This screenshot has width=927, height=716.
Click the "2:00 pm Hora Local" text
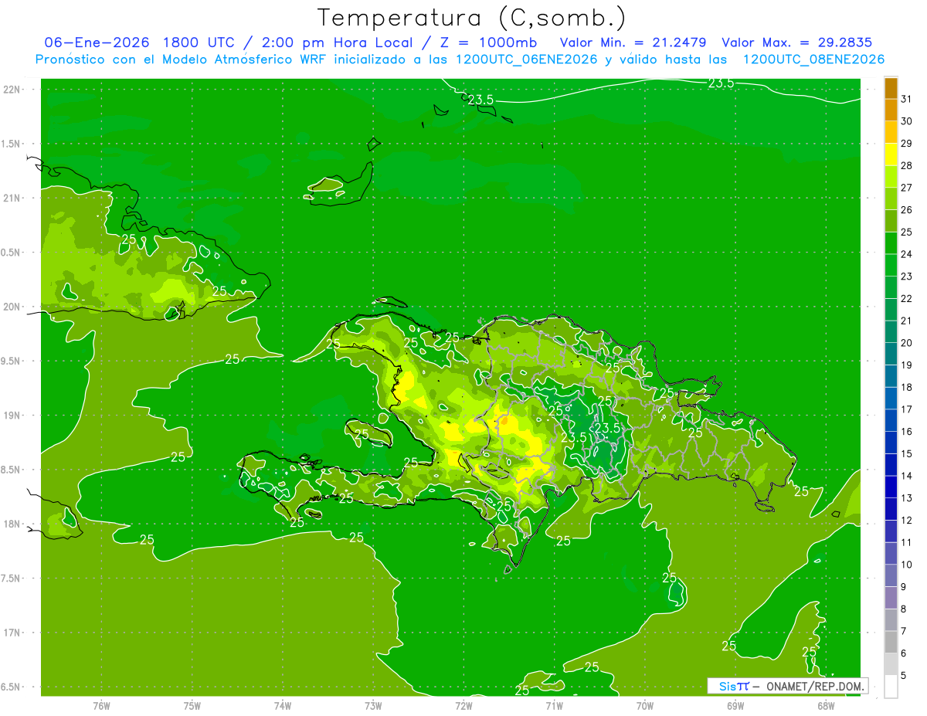click(x=336, y=42)
